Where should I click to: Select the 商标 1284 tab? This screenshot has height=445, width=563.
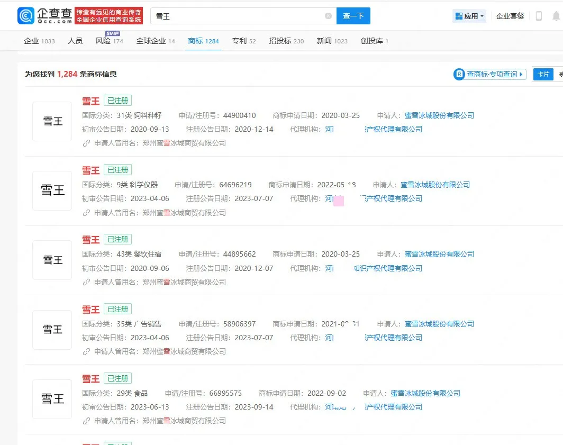pyautogui.click(x=204, y=41)
